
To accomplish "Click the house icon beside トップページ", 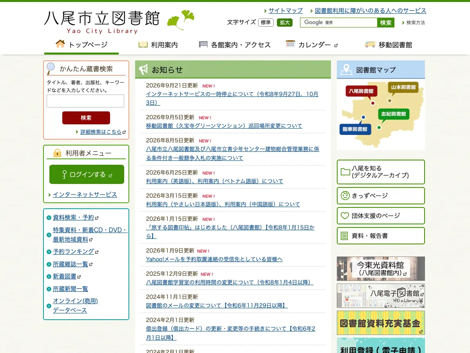I will click(x=60, y=44).
